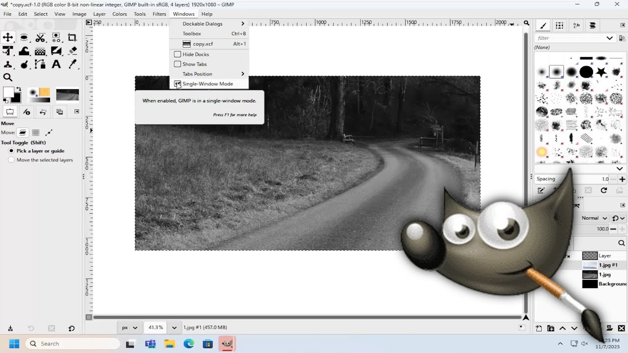Open the Filters menu
The image size is (628, 353).
[x=159, y=14]
